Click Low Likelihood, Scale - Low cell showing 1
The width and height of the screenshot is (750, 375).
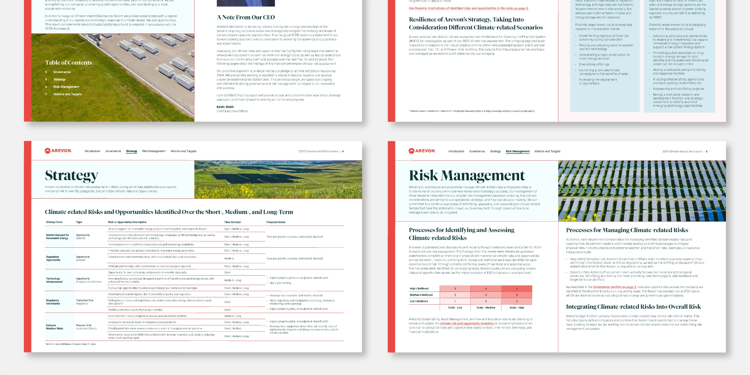[x=455, y=301]
